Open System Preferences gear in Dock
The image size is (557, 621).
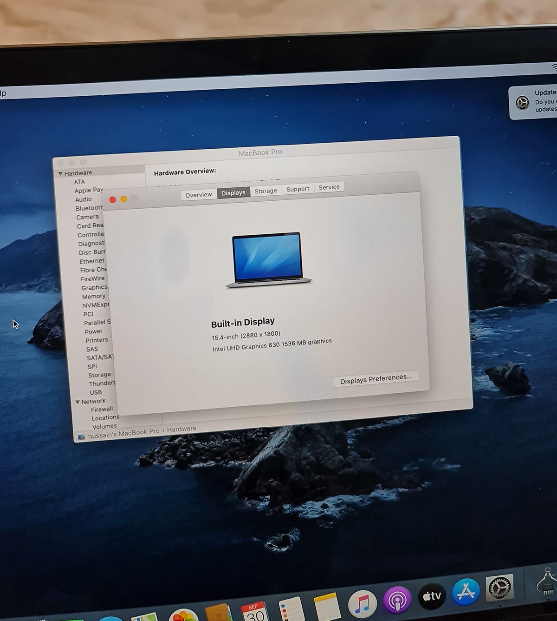499,588
